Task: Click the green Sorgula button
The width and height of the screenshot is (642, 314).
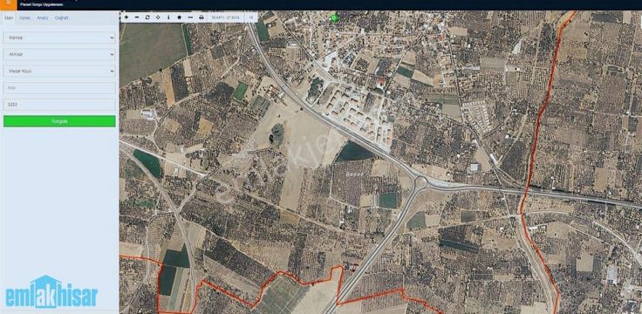Action: click(59, 121)
